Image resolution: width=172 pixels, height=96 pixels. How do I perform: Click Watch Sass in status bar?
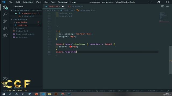point(69,91)
